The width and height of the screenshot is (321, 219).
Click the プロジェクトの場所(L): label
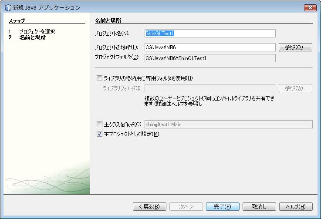pos(116,47)
